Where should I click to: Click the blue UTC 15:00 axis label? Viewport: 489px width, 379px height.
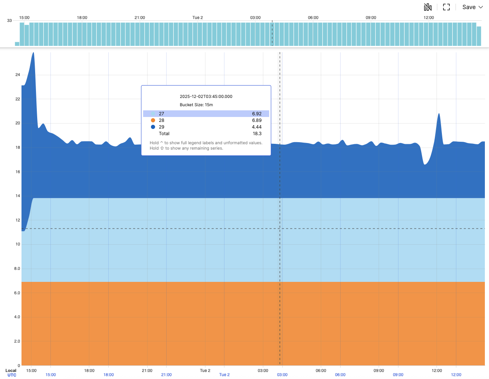[50, 375]
